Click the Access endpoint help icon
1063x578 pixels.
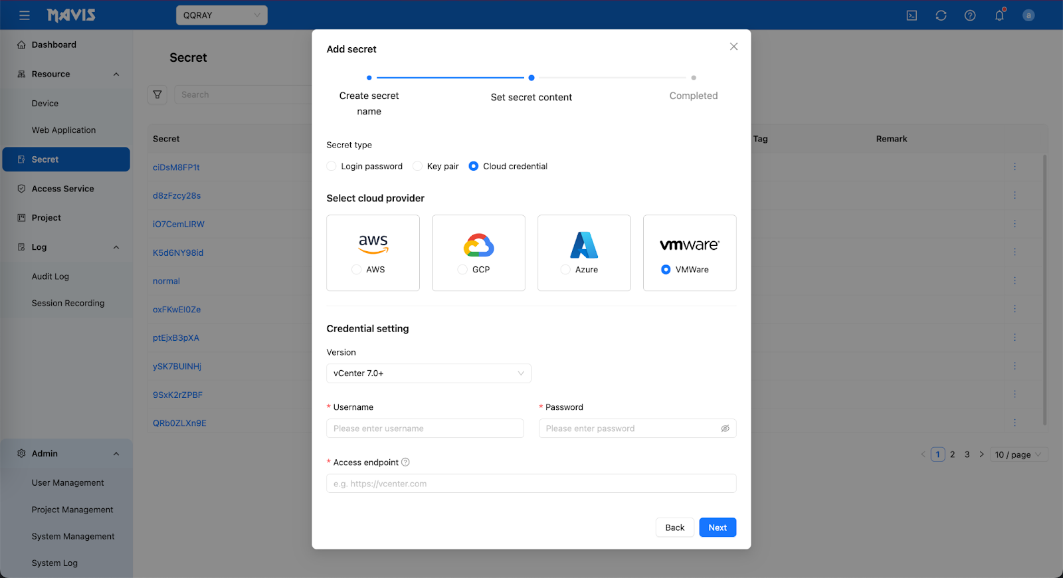tap(405, 462)
